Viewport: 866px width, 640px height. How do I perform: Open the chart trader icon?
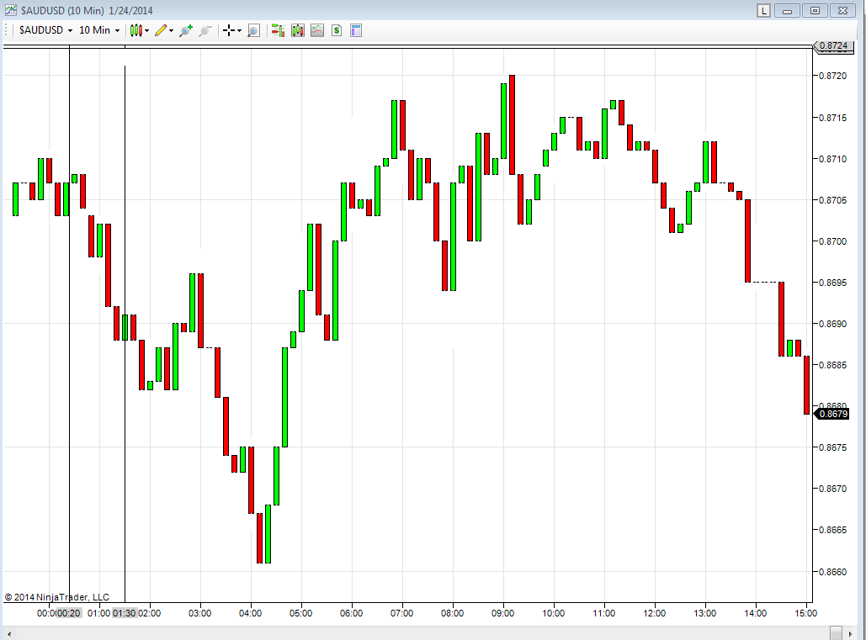click(x=278, y=30)
